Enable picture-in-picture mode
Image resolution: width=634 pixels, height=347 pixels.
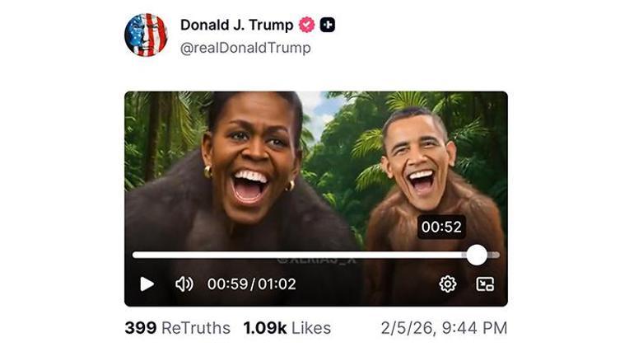[485, 284]
